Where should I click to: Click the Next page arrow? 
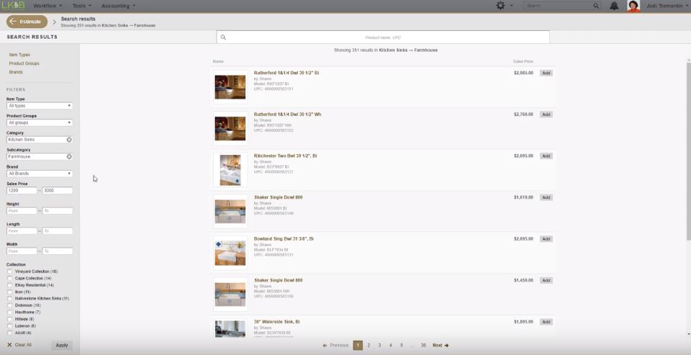(x=441, y=346)
